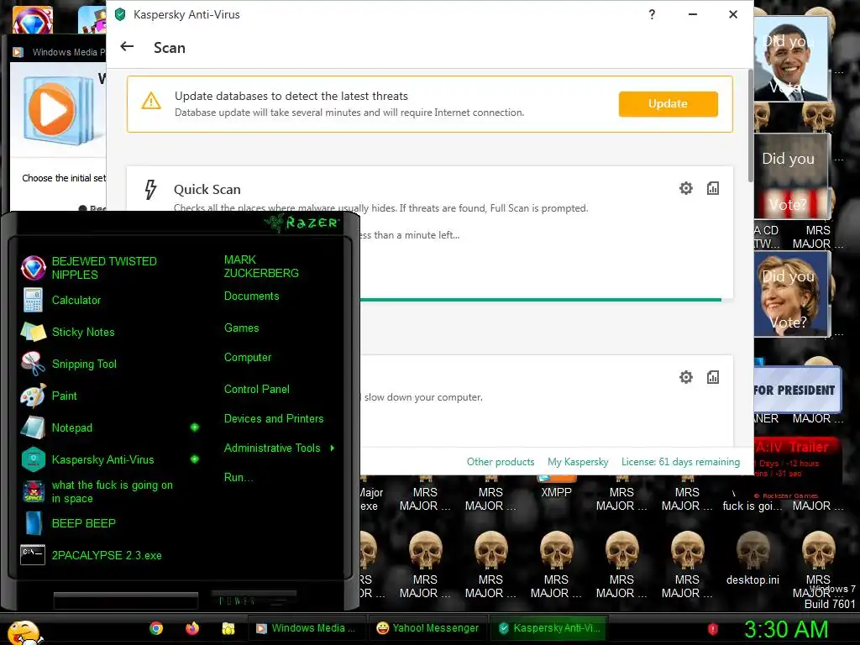This screenshot has width=860, height=645.
Task: Open Firefox from the taskbar
Action: pos(192,628)
